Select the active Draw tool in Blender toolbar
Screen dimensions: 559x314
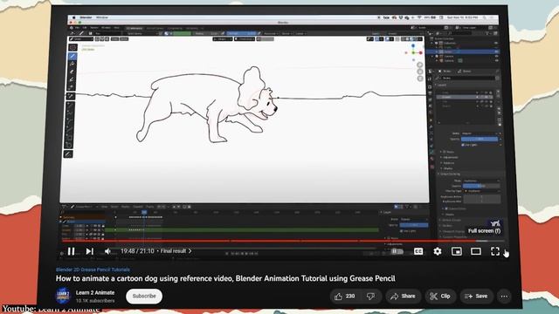pyautogui.click(x=72, y=56)
